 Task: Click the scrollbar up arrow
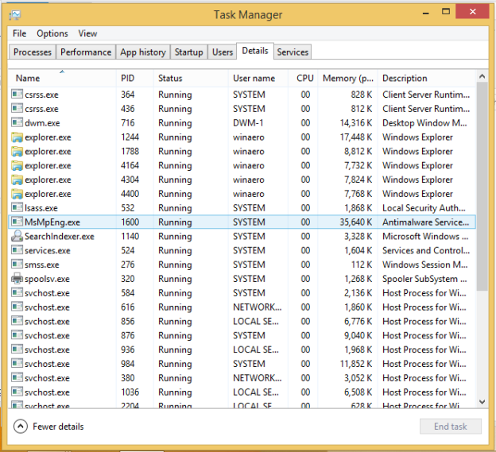click(482, 76)
